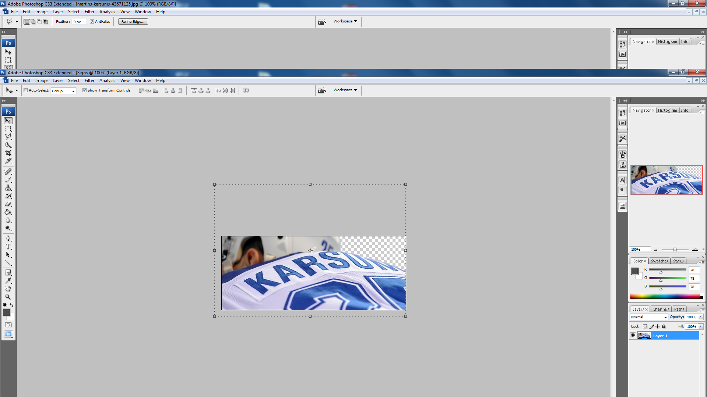Viewport: 707px width, 397px height.
Task: Toggle Lock position
Action: click(x=657, y=326)
